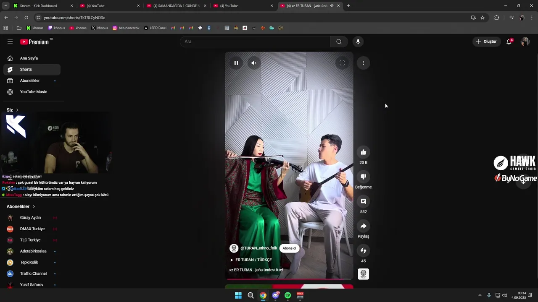Screen dimensions: 538x302
Task: Open the Twitch khonus bookmark
Action: click(56, 28)
